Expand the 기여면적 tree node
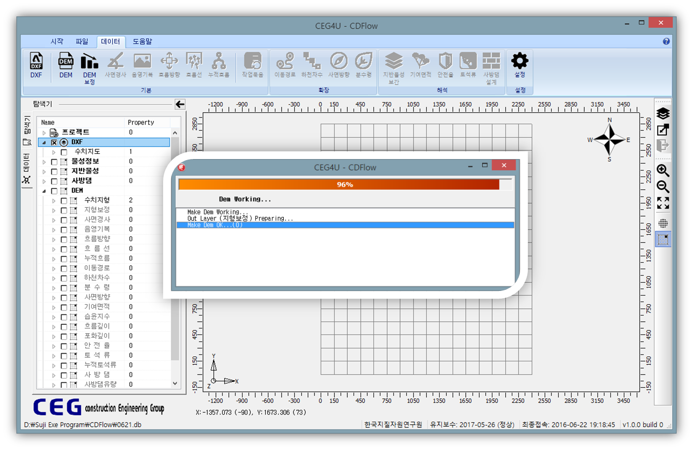The height and width of the screenshot is (450, 693). click(x=54, y=307)
